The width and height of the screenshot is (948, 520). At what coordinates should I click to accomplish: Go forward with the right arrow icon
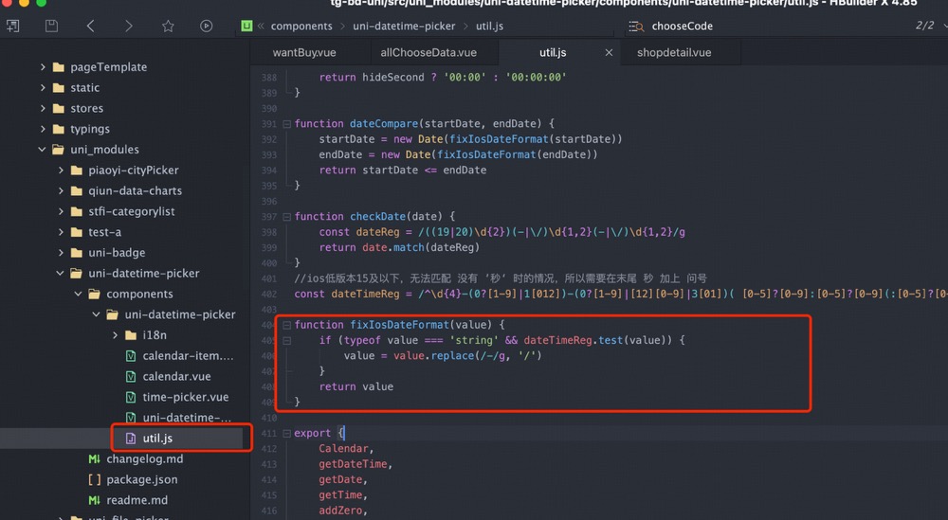tap(129, 27)
